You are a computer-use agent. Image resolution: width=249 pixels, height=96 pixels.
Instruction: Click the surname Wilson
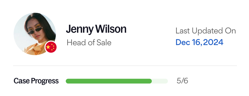111,29
